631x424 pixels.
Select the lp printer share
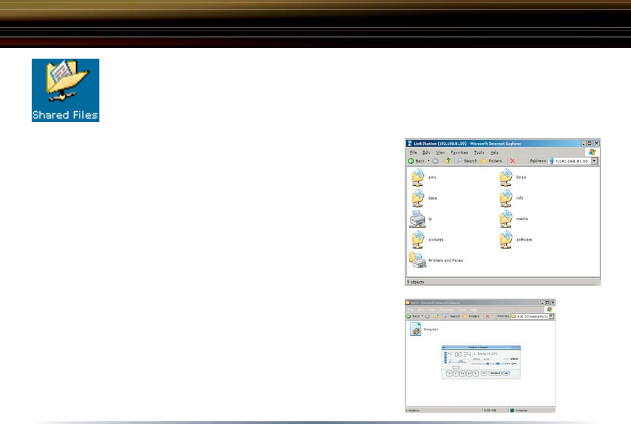pyautogui.click(x=421, y=219)
